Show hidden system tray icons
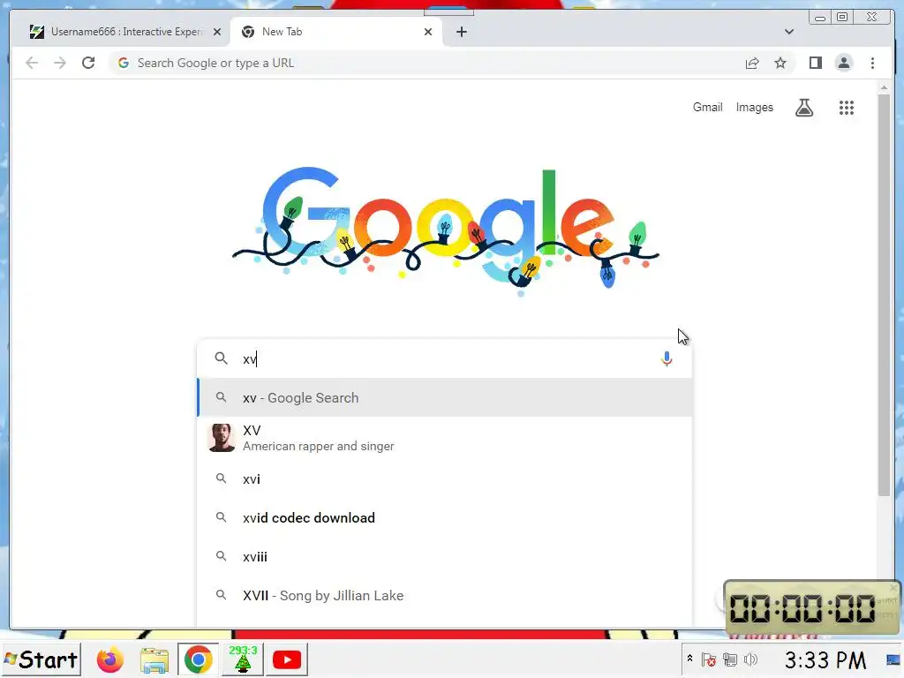The image size is (904, 678). [689, 658]
